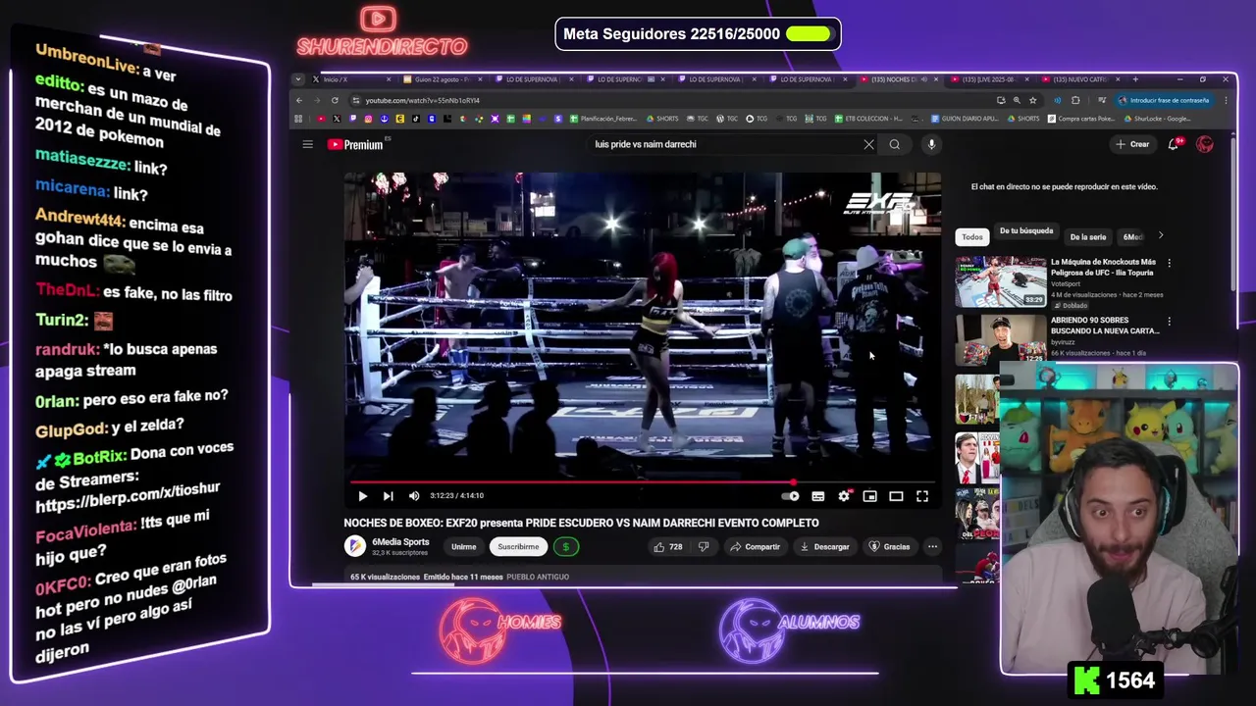Open options for ABRIENDO 90 SOBRES video
This screenshot has height=706, width=1256.
[x=1169, y=322]
